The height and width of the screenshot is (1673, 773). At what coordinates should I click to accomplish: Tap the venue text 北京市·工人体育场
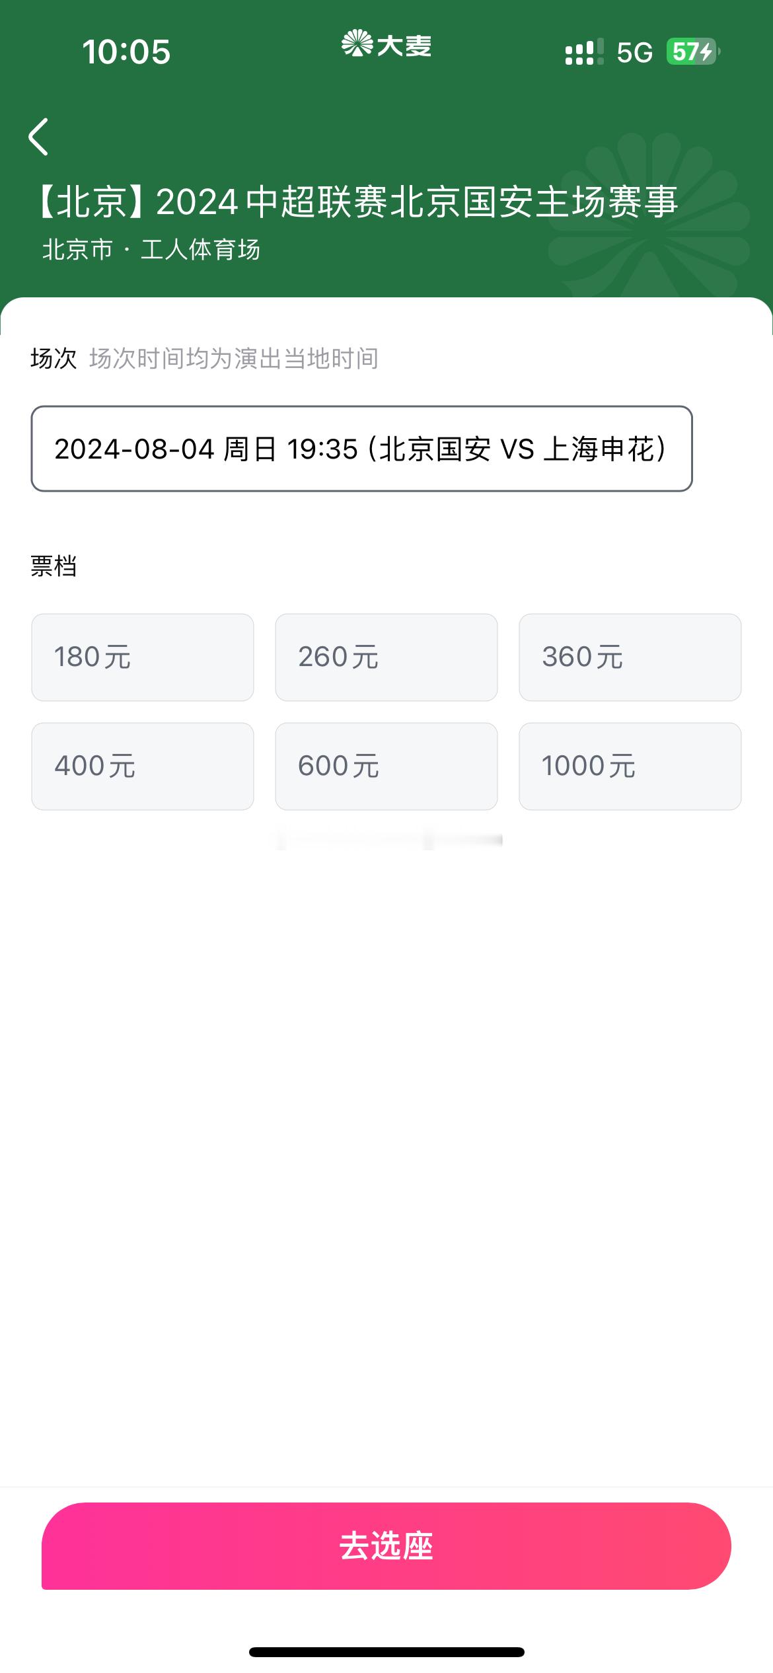(x=151, y=250)
